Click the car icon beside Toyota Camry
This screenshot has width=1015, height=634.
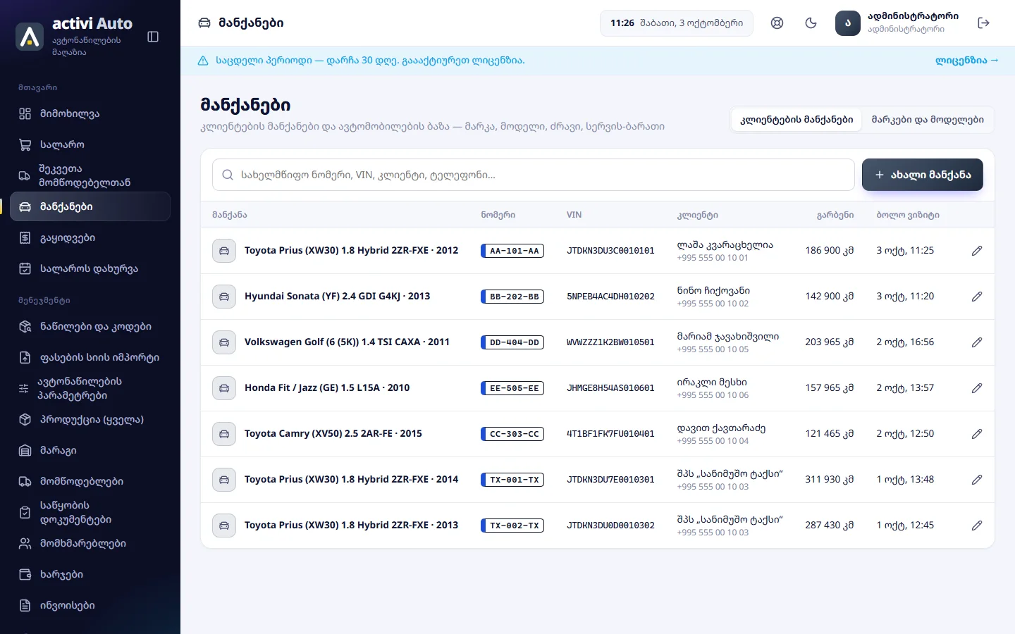click(224, 434)
